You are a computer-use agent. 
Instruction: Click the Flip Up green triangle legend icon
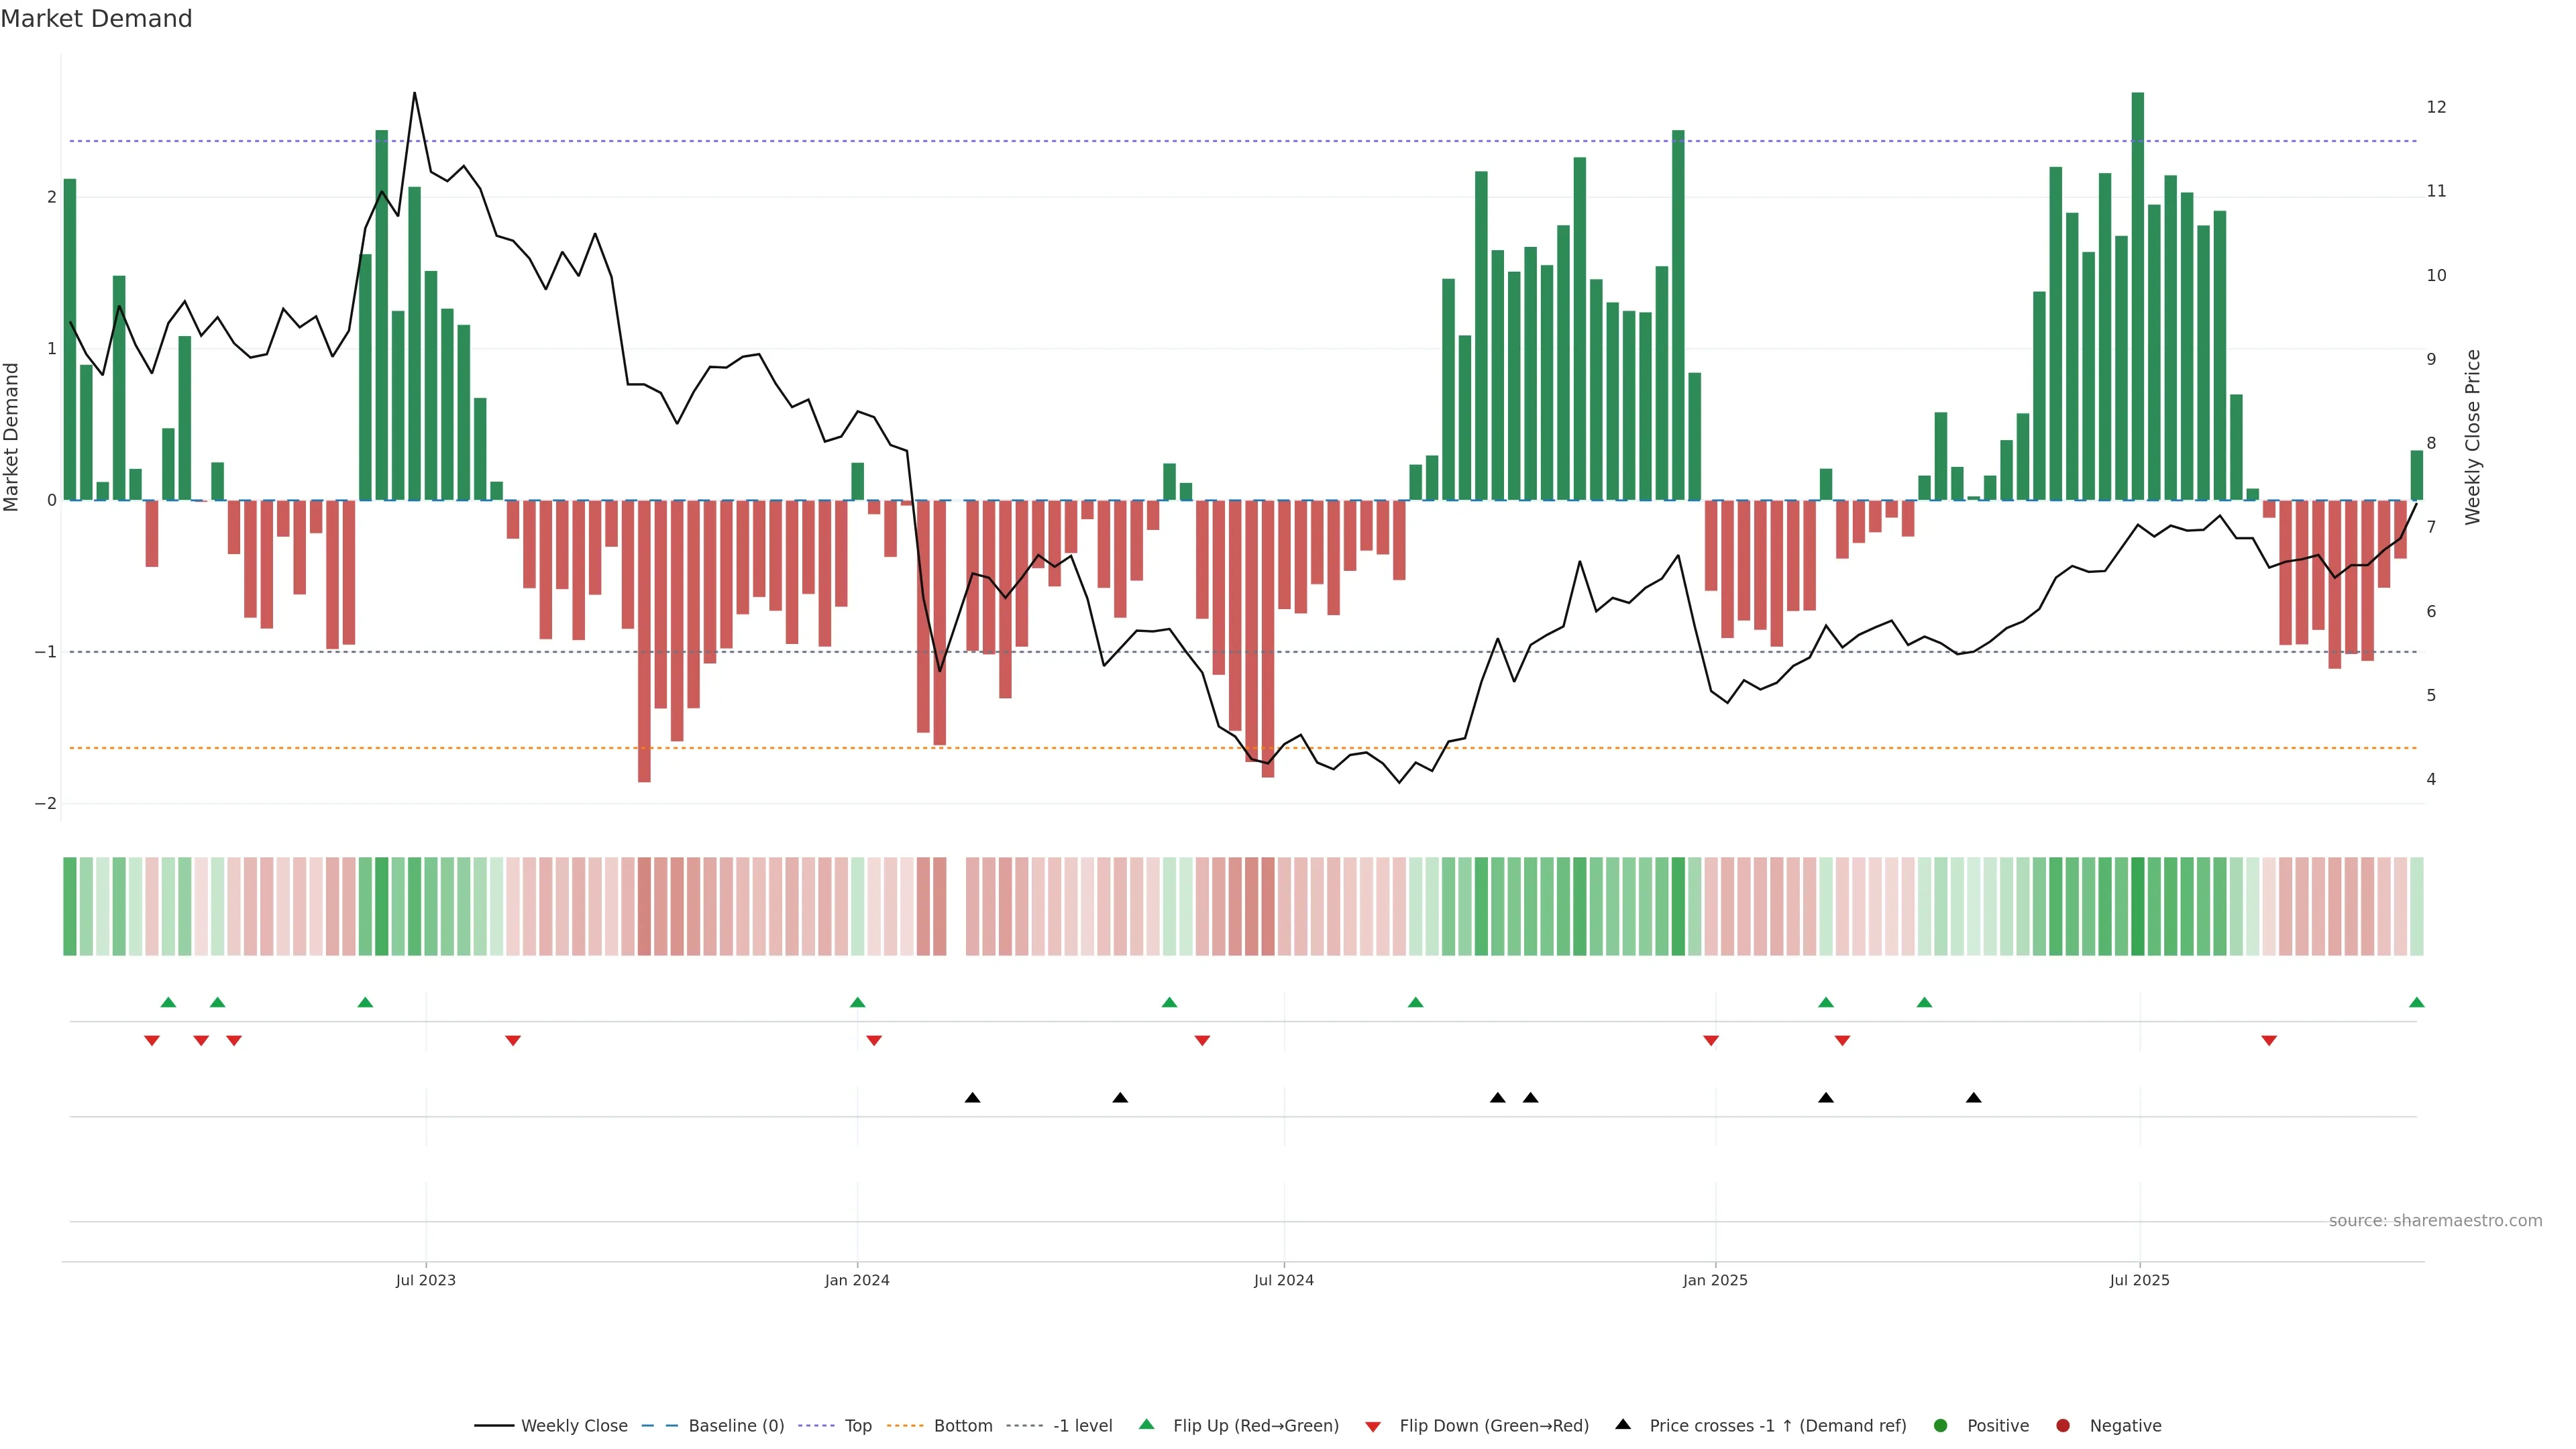[1146, 1425]
